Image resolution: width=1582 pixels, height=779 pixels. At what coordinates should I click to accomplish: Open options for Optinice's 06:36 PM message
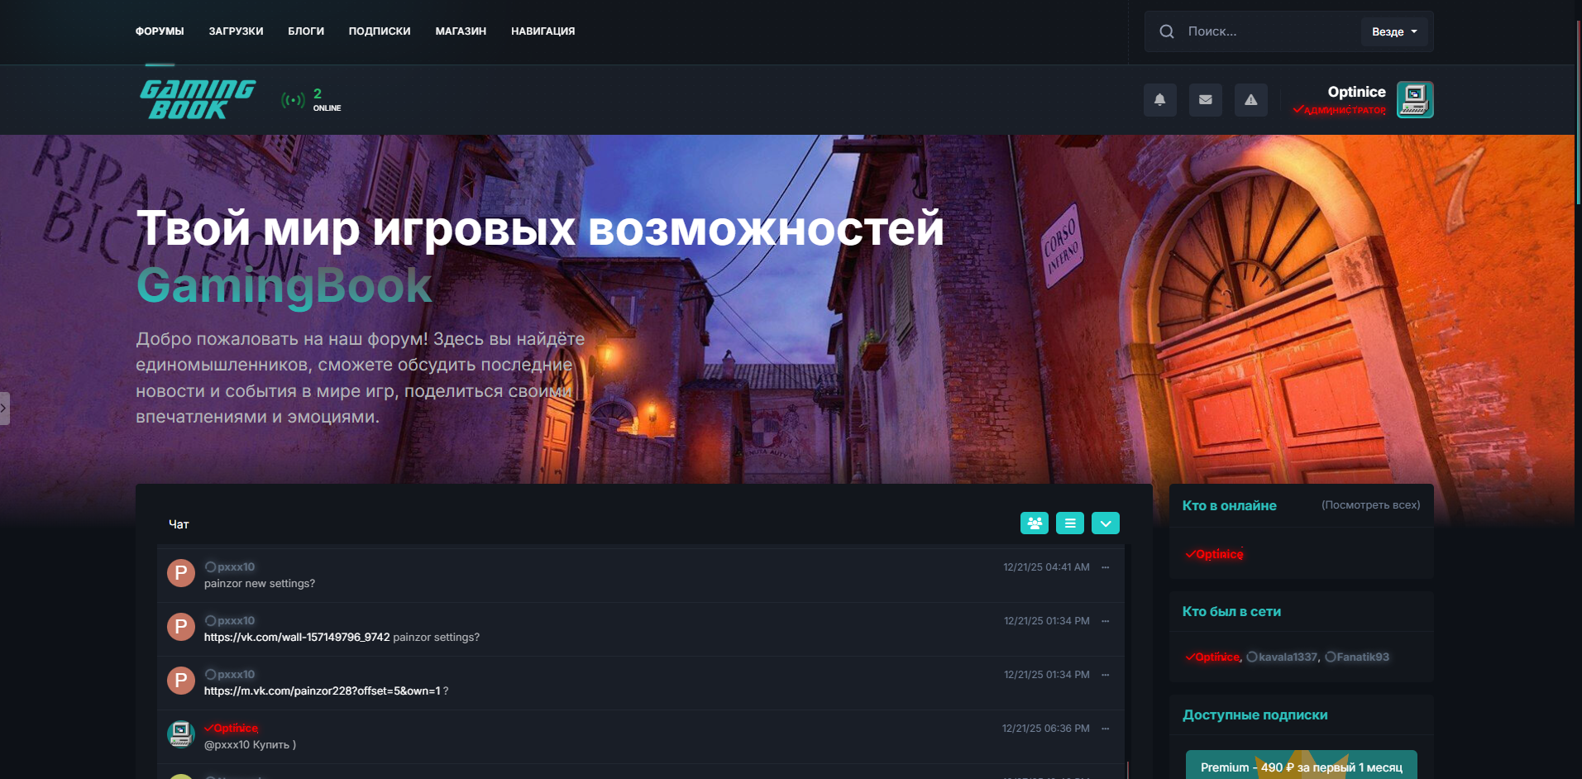coord(1105,729)
